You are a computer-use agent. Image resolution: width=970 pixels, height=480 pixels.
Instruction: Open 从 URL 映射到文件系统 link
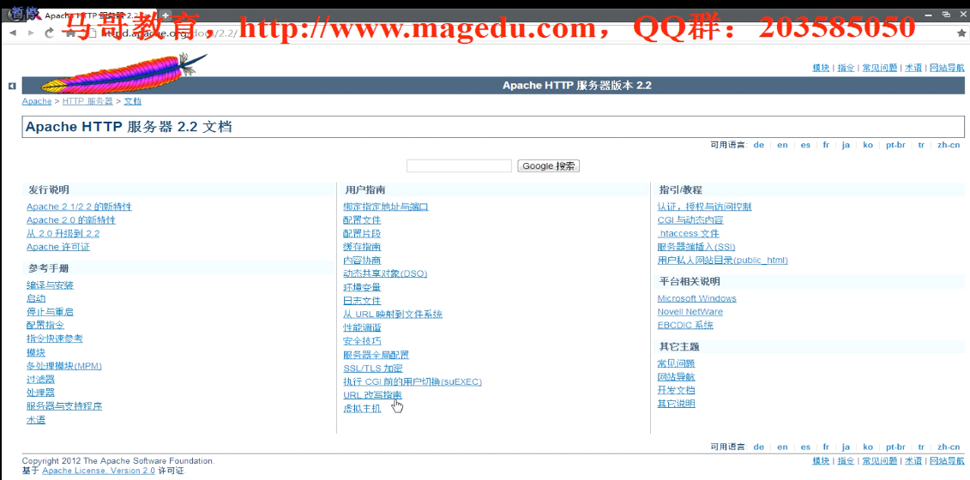pyautogui.click(x=393, y=315)
